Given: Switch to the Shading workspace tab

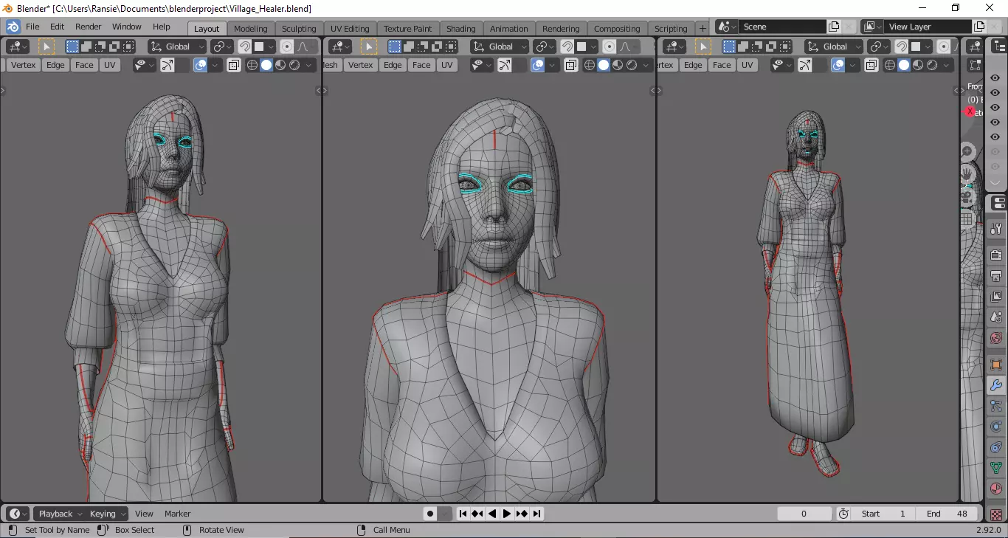Looking at the screenshot, I should pyautogui.click(x=460, y=29).
